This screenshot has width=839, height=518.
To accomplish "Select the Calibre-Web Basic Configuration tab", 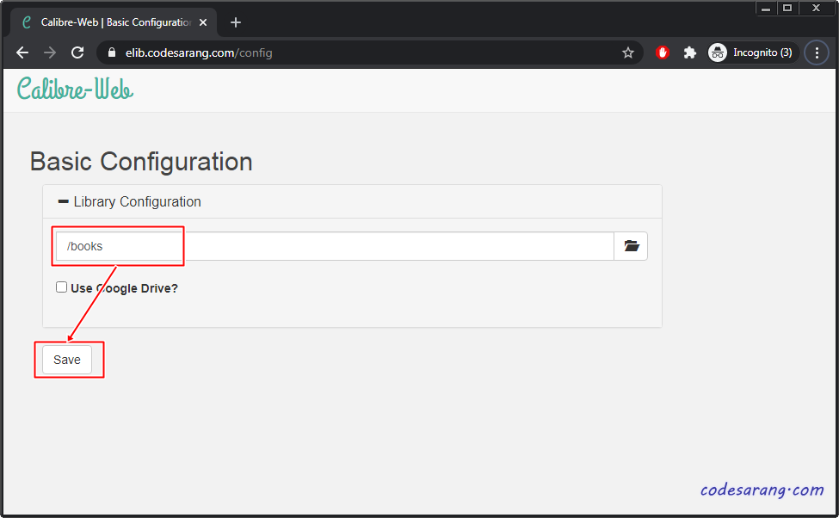I will pyautogui.click(x=114, y=22).
